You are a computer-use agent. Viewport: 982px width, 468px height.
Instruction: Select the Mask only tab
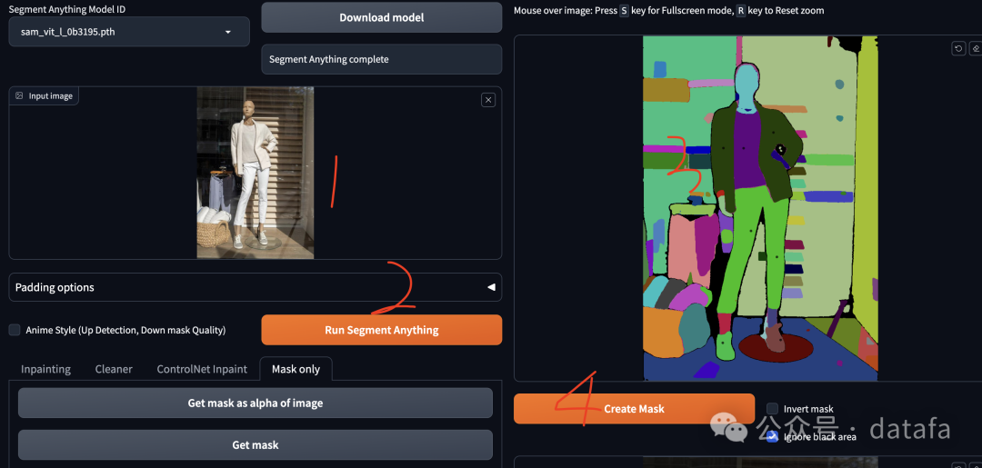[296, 369]
